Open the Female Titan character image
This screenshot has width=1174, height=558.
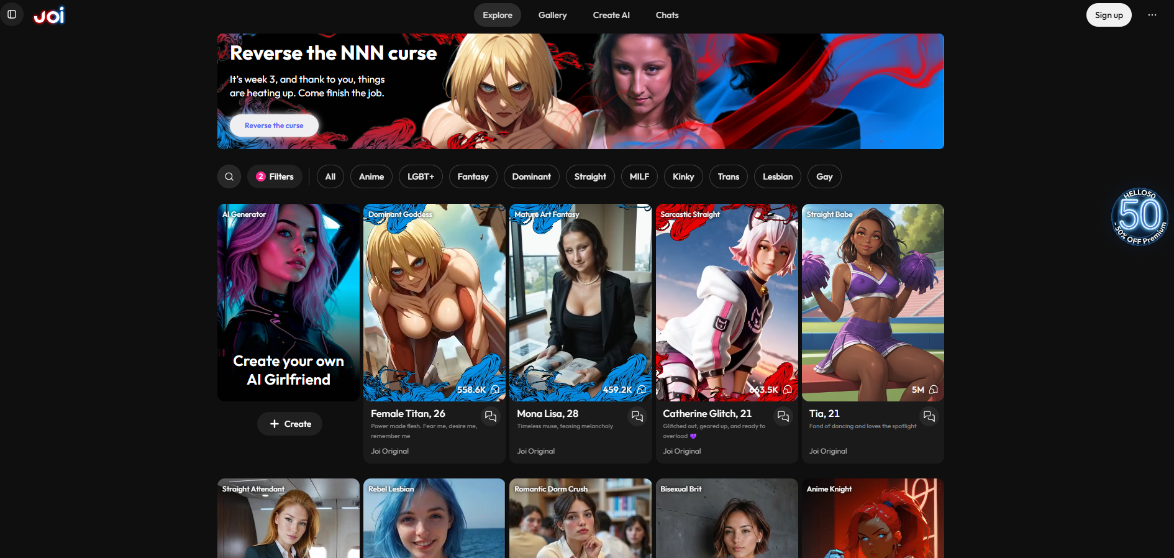tap(434, 303)
